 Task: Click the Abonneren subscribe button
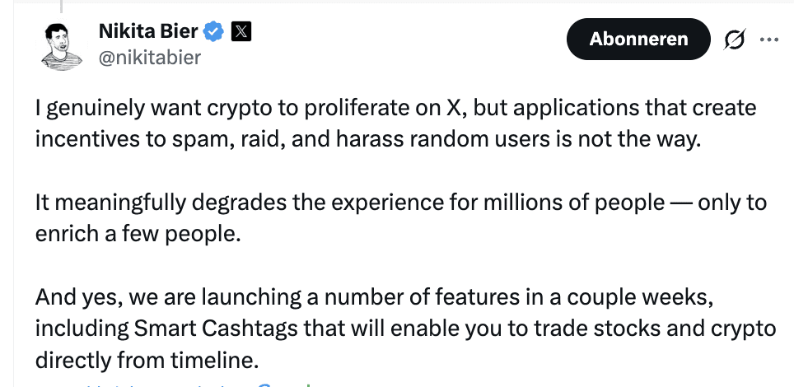638,39
